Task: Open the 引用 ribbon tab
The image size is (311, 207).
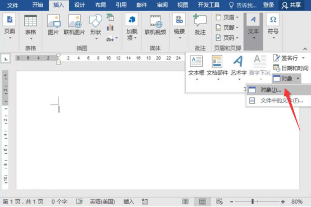Action: [x=121, y=5]
